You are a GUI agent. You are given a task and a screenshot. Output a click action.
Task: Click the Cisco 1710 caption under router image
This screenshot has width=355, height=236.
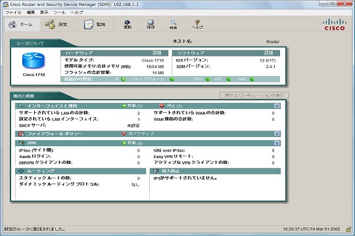(34, 75)
